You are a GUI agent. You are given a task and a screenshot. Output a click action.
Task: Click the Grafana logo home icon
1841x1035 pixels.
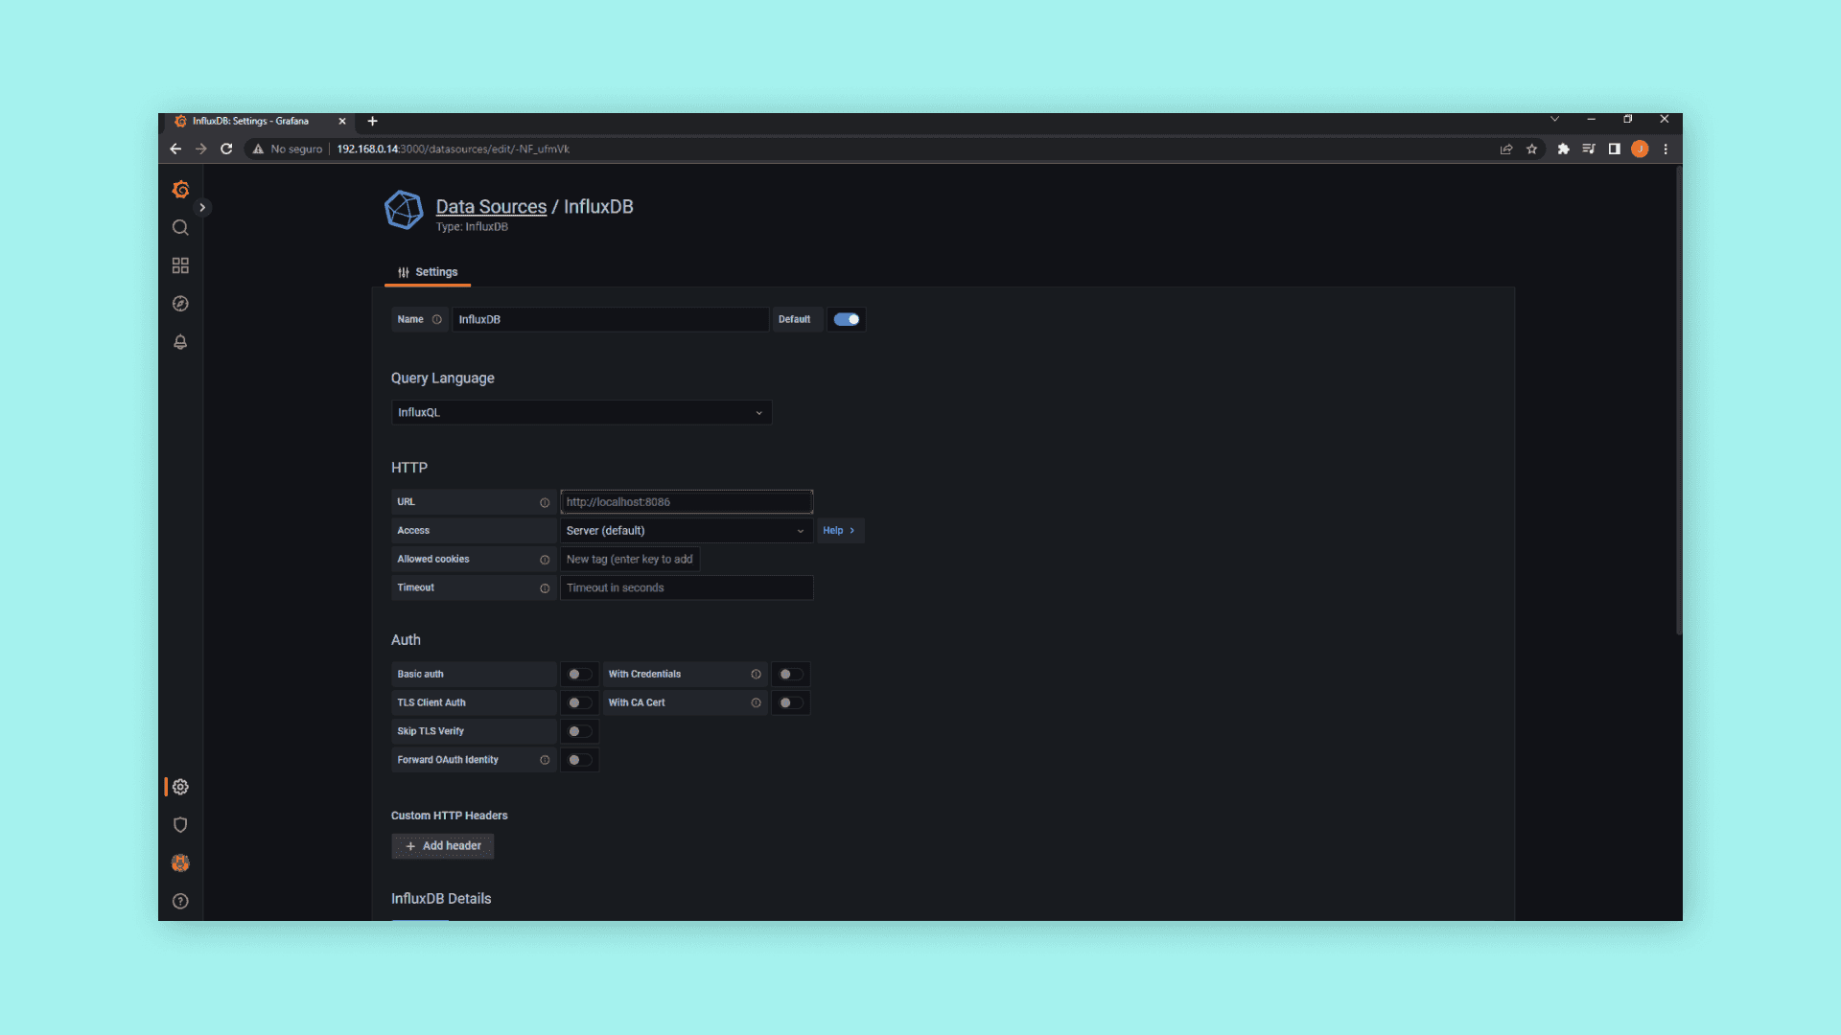point(180,190)
